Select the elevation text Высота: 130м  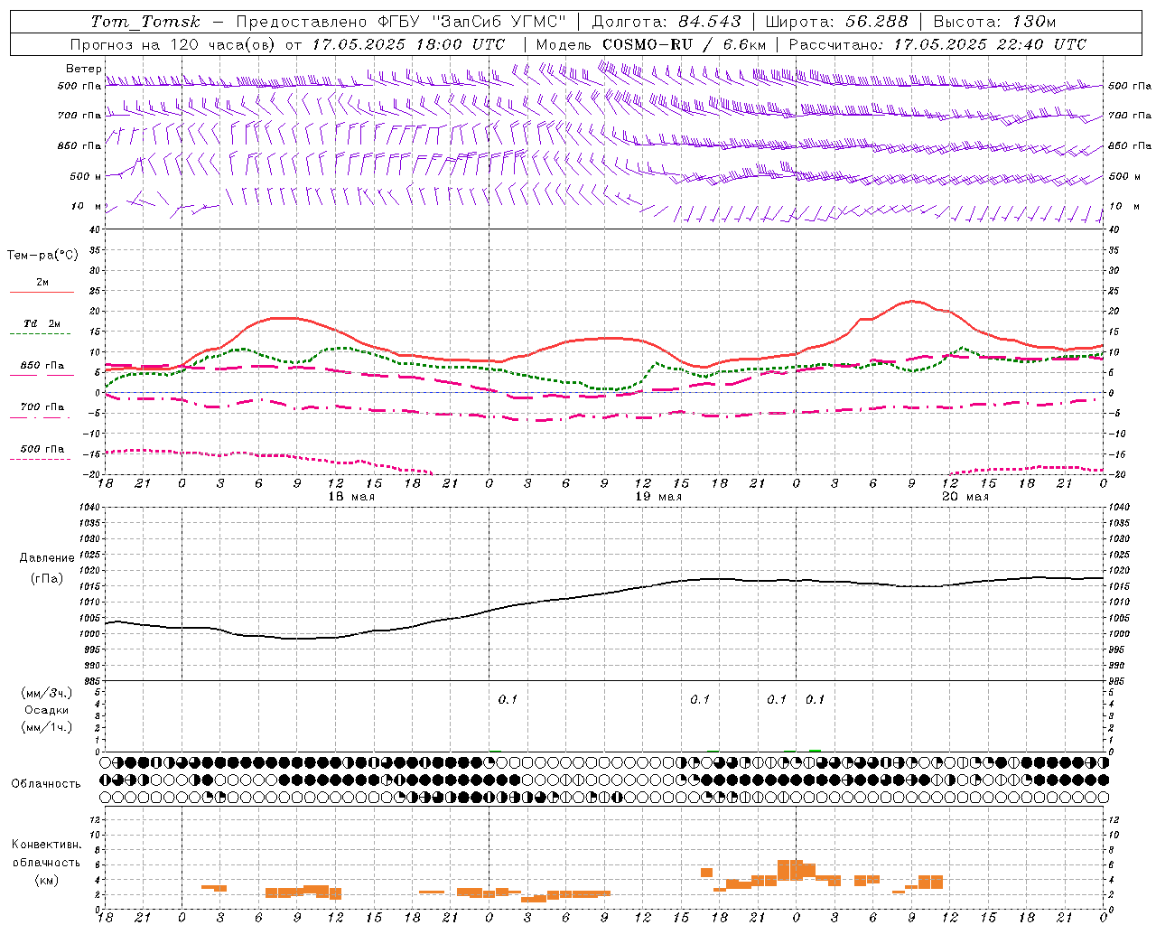coord(994,22)
